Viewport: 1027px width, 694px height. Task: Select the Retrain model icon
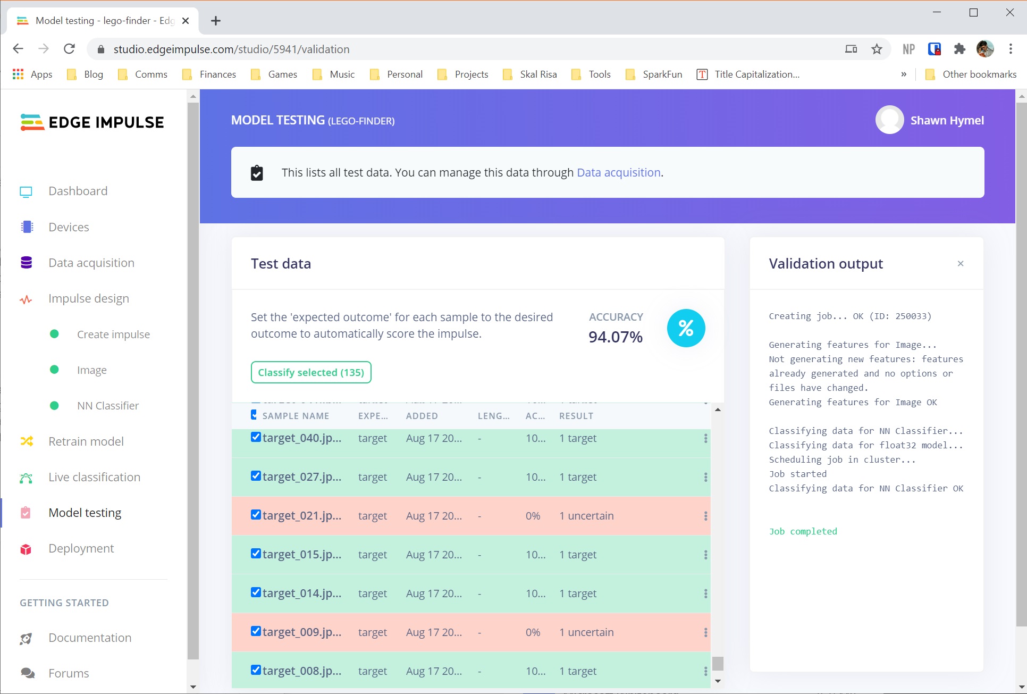point(26,441)
